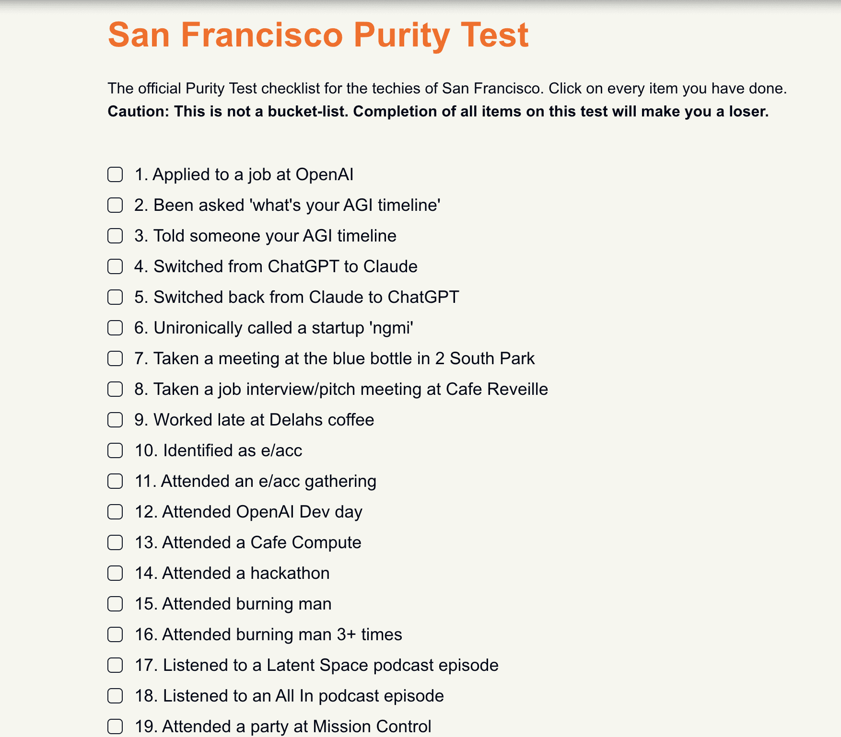841x737 pixels.
Task: Check 'Attended a Cafe Compute'
Action: coord(115,542)
